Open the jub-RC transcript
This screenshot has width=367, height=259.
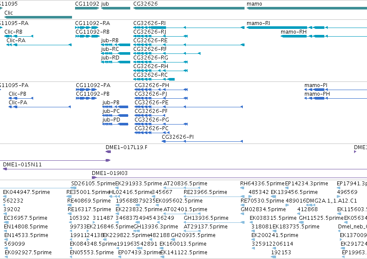(116, 53)
